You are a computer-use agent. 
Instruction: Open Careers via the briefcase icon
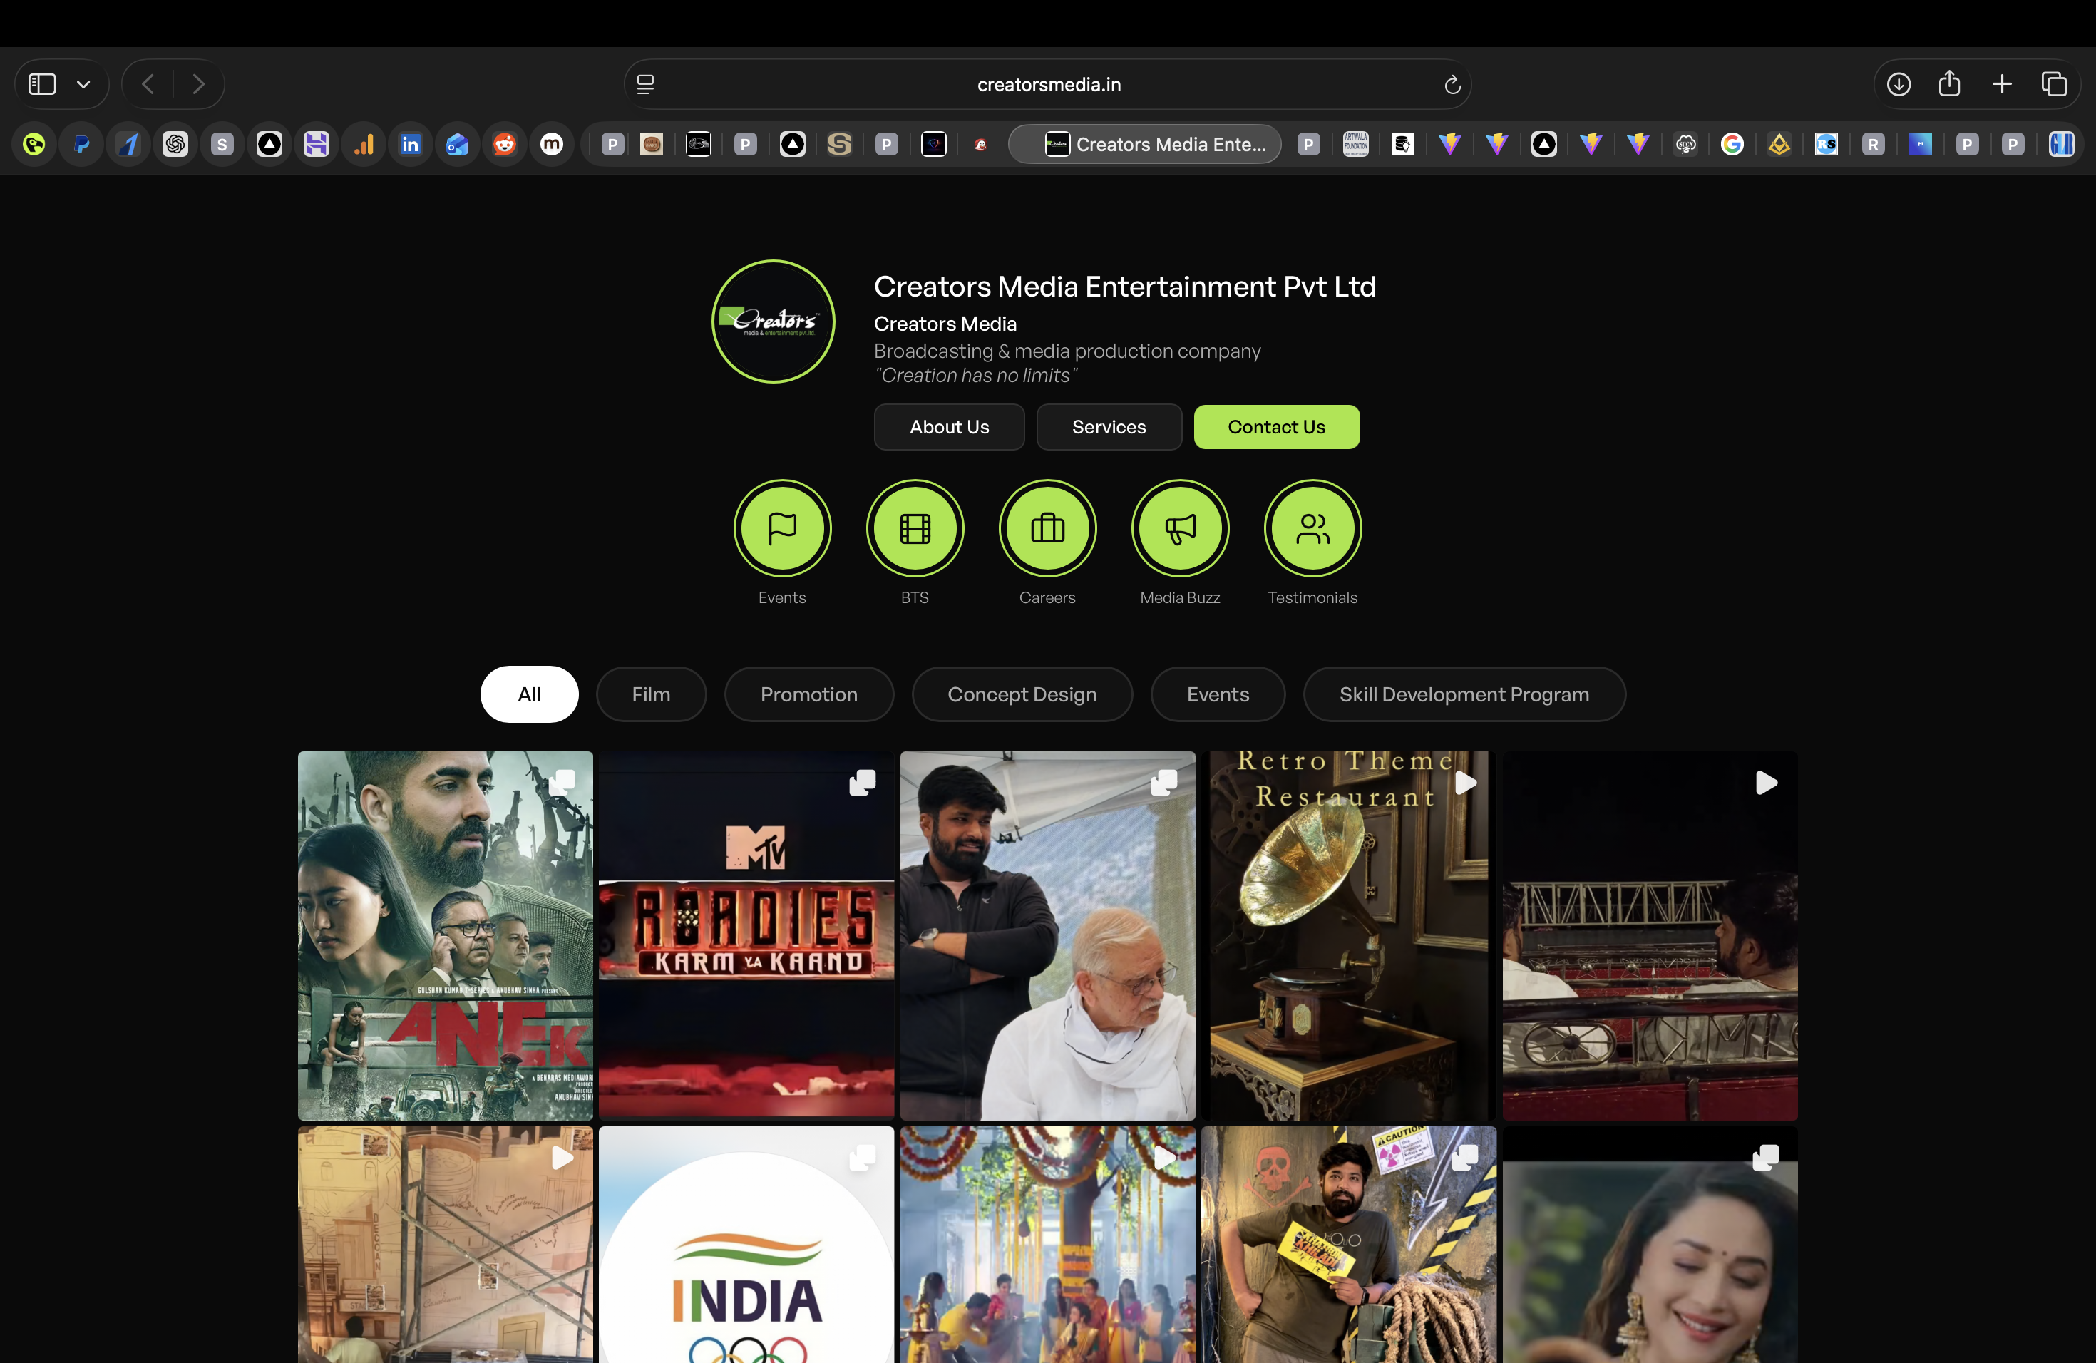point(1047,528)
